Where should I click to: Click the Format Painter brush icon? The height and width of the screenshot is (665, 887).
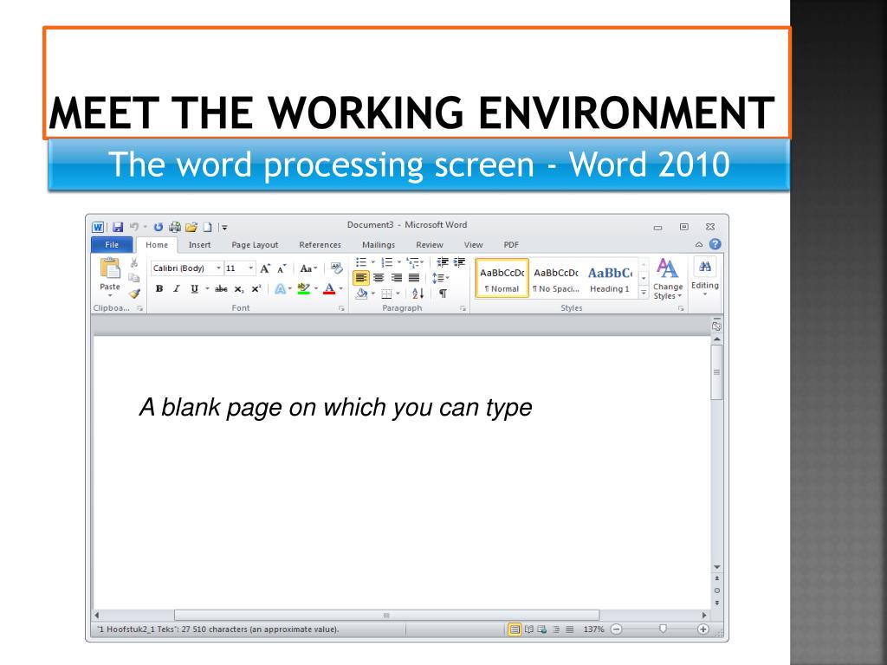(x=134, y=294)
